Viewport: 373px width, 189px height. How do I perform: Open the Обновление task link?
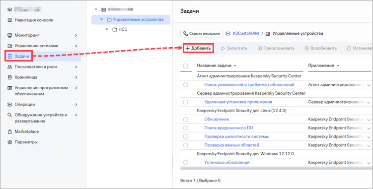pos(217,119)
